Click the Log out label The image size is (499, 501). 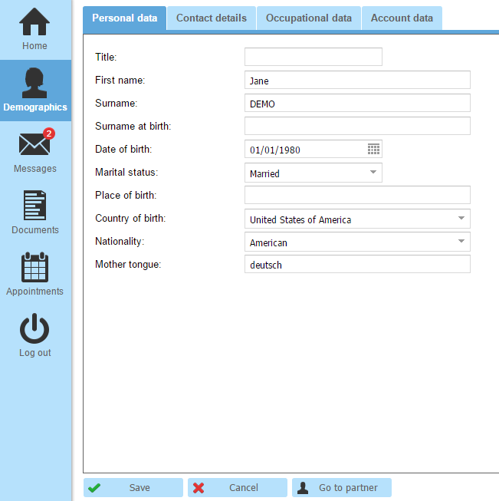[34, 353]
